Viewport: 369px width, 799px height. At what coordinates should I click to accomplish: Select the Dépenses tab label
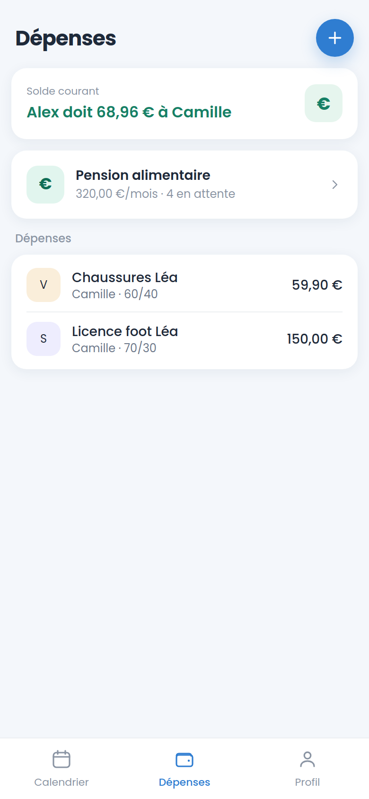pos(184,782)
